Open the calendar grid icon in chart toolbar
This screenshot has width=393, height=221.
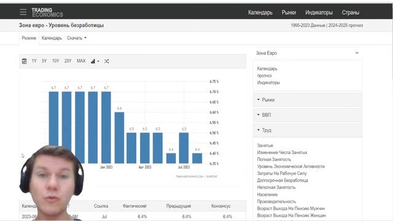coord(25,61)
